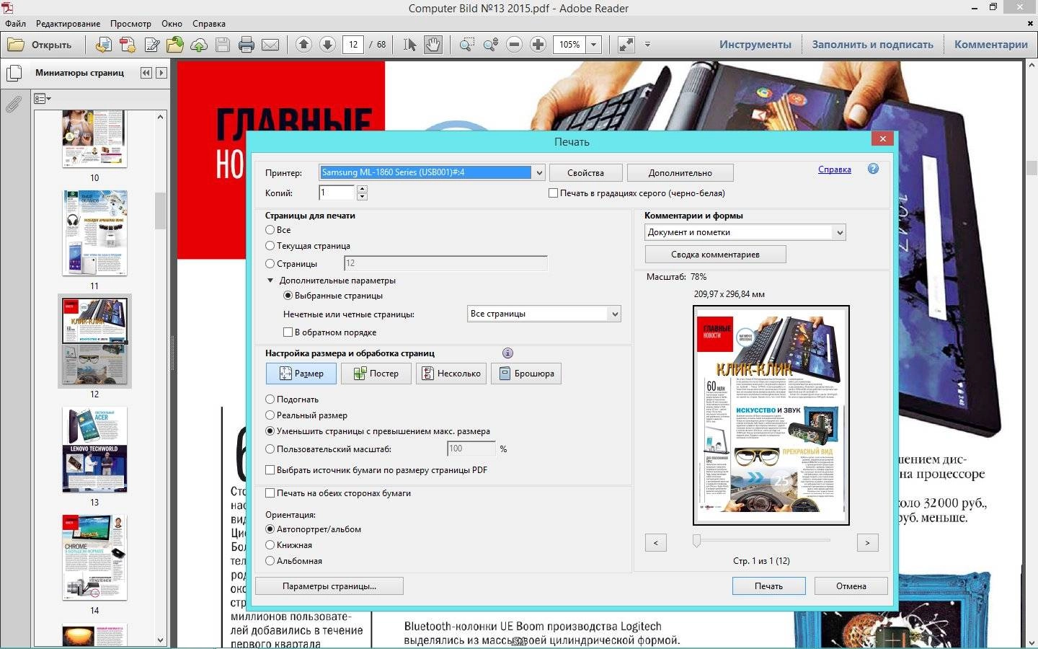Click the upload to cloud icon
This screenshot has height=649, width=1038.
pyautogui.click(x=199, y=45)
